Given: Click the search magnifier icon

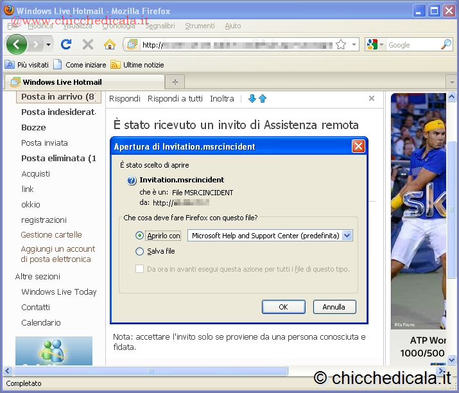Looking at the screenshot, I should [x=446, y=44].
